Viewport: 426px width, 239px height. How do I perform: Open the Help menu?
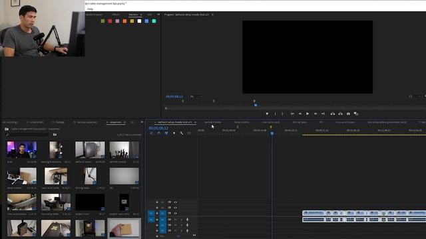tap(91, 9)
